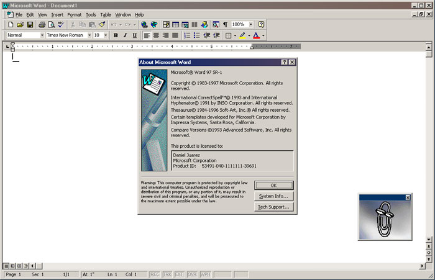
Task: Print the document with the printer icon
Action: pos(42,25)
